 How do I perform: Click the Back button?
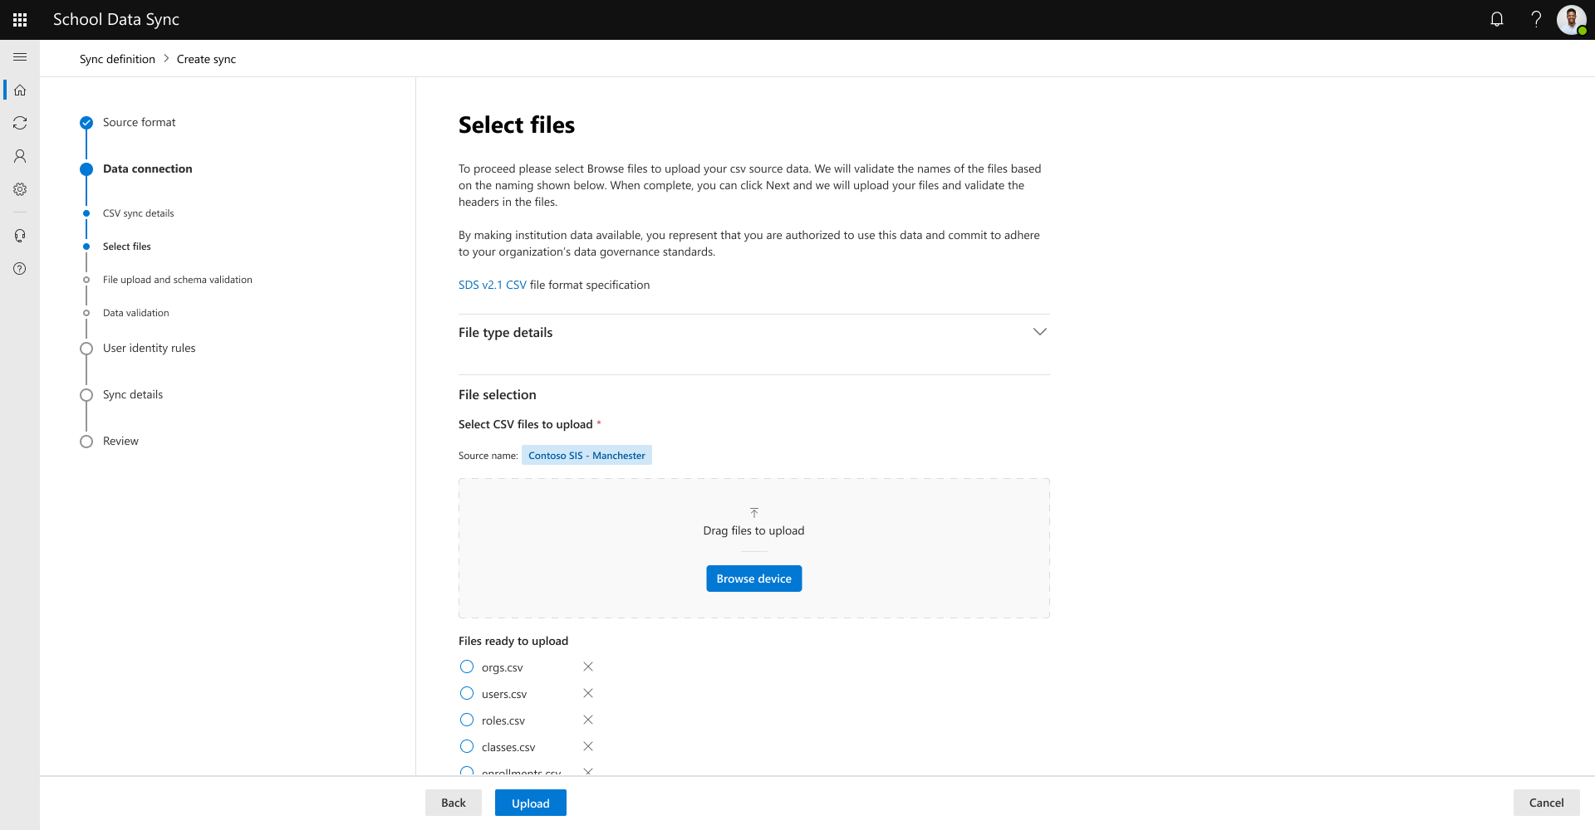pos(454,803)
